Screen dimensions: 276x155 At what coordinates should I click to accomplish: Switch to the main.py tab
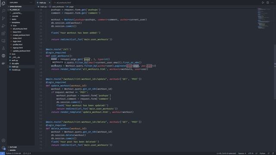(42, 3)
